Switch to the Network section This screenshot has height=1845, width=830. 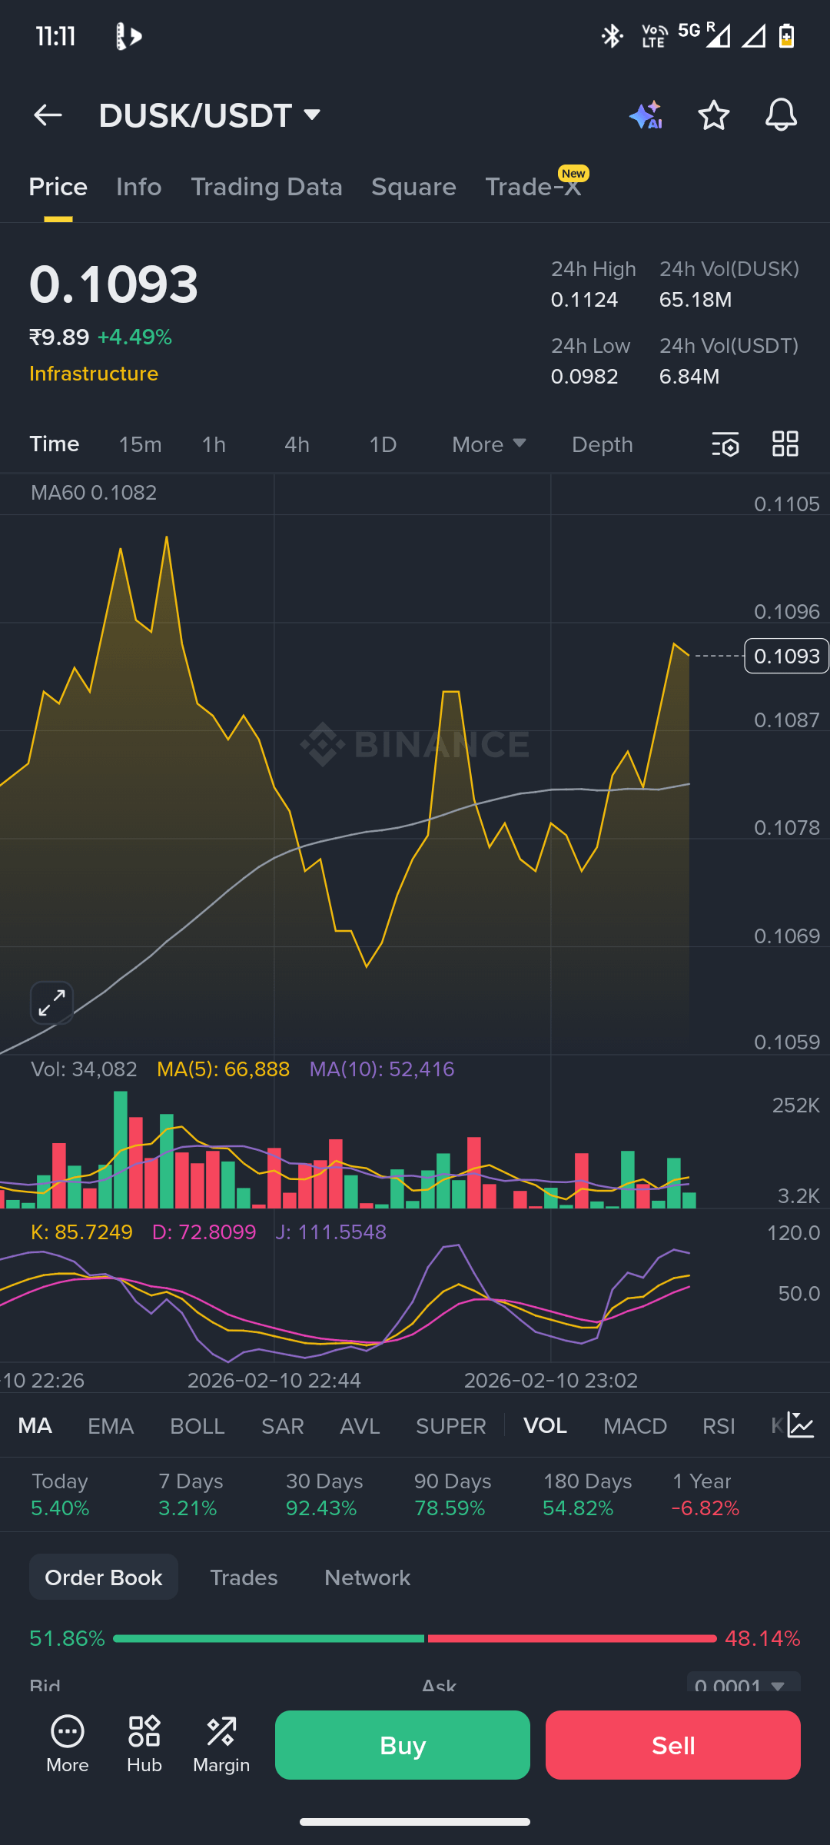coord(367,1577)
